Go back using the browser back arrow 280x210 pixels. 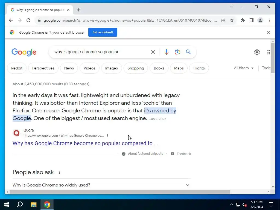tap(11, 20)
